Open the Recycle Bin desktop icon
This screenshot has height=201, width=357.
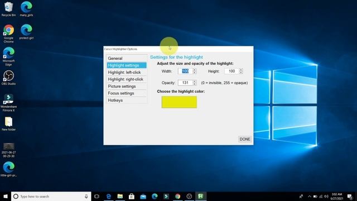pyautogui.click(x=8, y=9)
